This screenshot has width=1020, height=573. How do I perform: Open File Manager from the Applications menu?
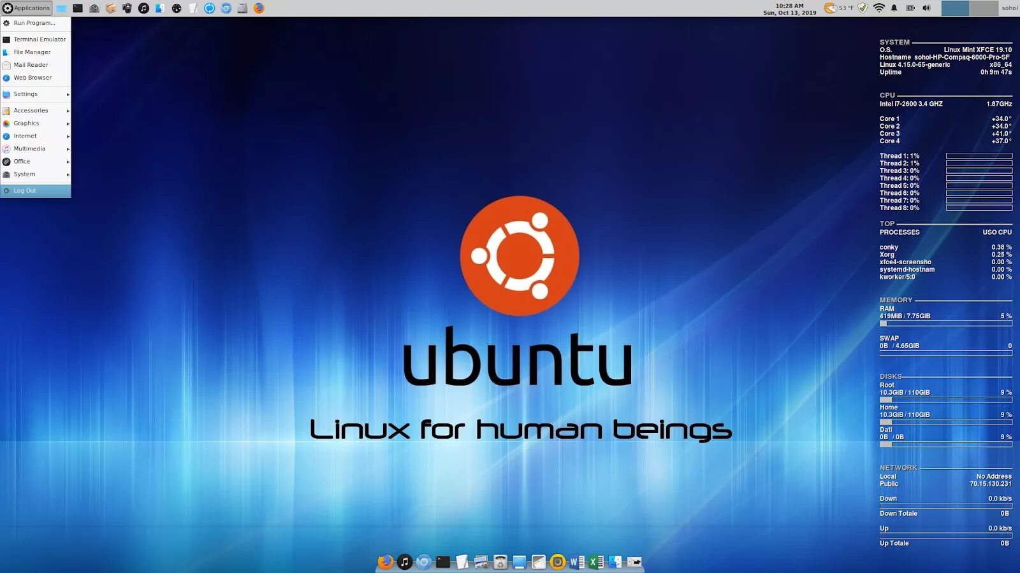pos(35,52)
